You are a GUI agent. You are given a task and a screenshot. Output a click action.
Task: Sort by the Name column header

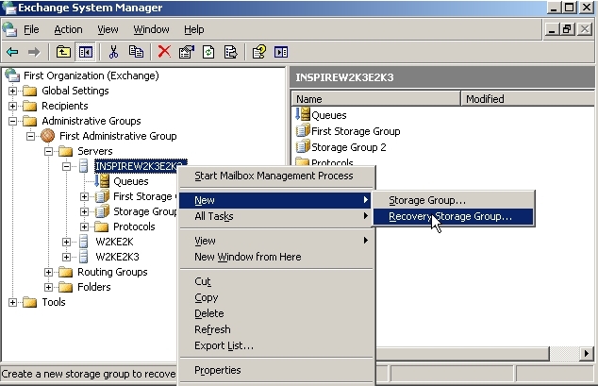tap(376, 99)
